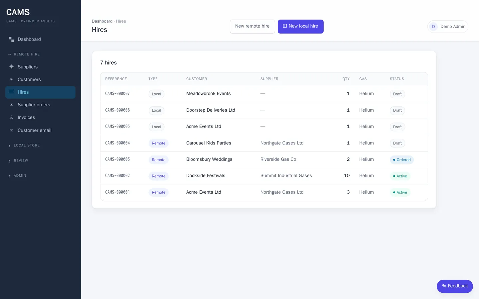
Task: Select hire reference CAMS-000005
Action: click(117, 127)
